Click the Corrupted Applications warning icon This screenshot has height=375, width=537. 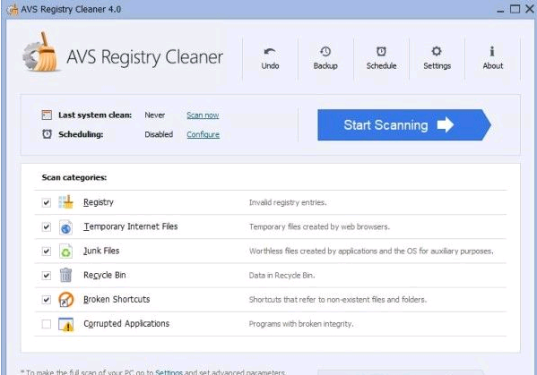65,324
